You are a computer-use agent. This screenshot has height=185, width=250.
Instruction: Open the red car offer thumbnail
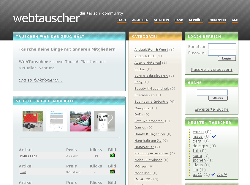click(80, 121)
